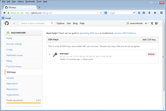Click the notifications dot indicator beside GitHub logo
Viewport: 166px width, 111px height.
(x=14, y=23)
